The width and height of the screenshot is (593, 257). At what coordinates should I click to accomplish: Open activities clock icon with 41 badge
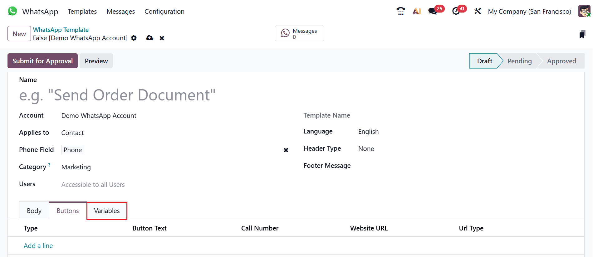point(459,11)
